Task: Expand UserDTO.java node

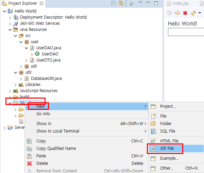Action: point(27,60)
